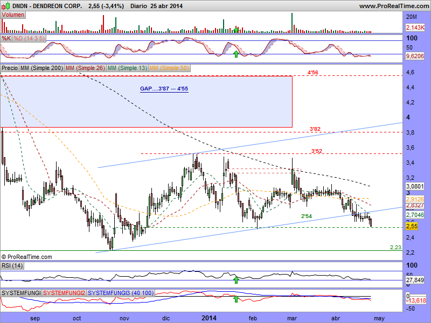Select MM (Simple 200) moving average label
The image size is (431, 323).
click(41, 68)
